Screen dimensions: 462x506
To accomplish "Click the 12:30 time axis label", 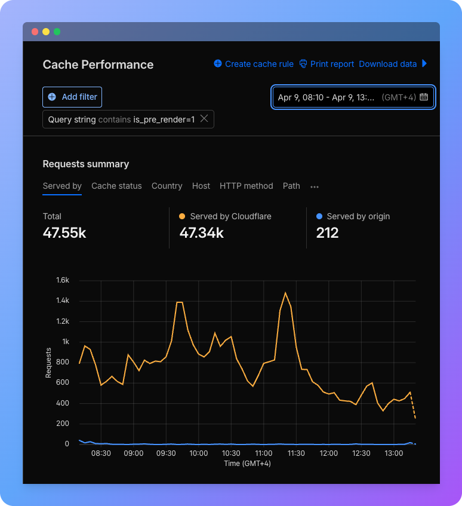I will (x=361, y=453).
